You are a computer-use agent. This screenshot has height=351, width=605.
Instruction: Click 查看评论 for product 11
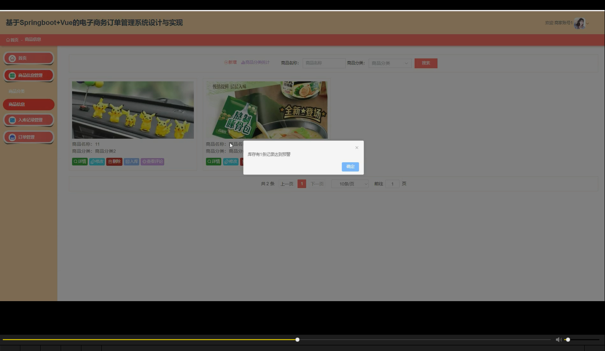click(152, 162)
